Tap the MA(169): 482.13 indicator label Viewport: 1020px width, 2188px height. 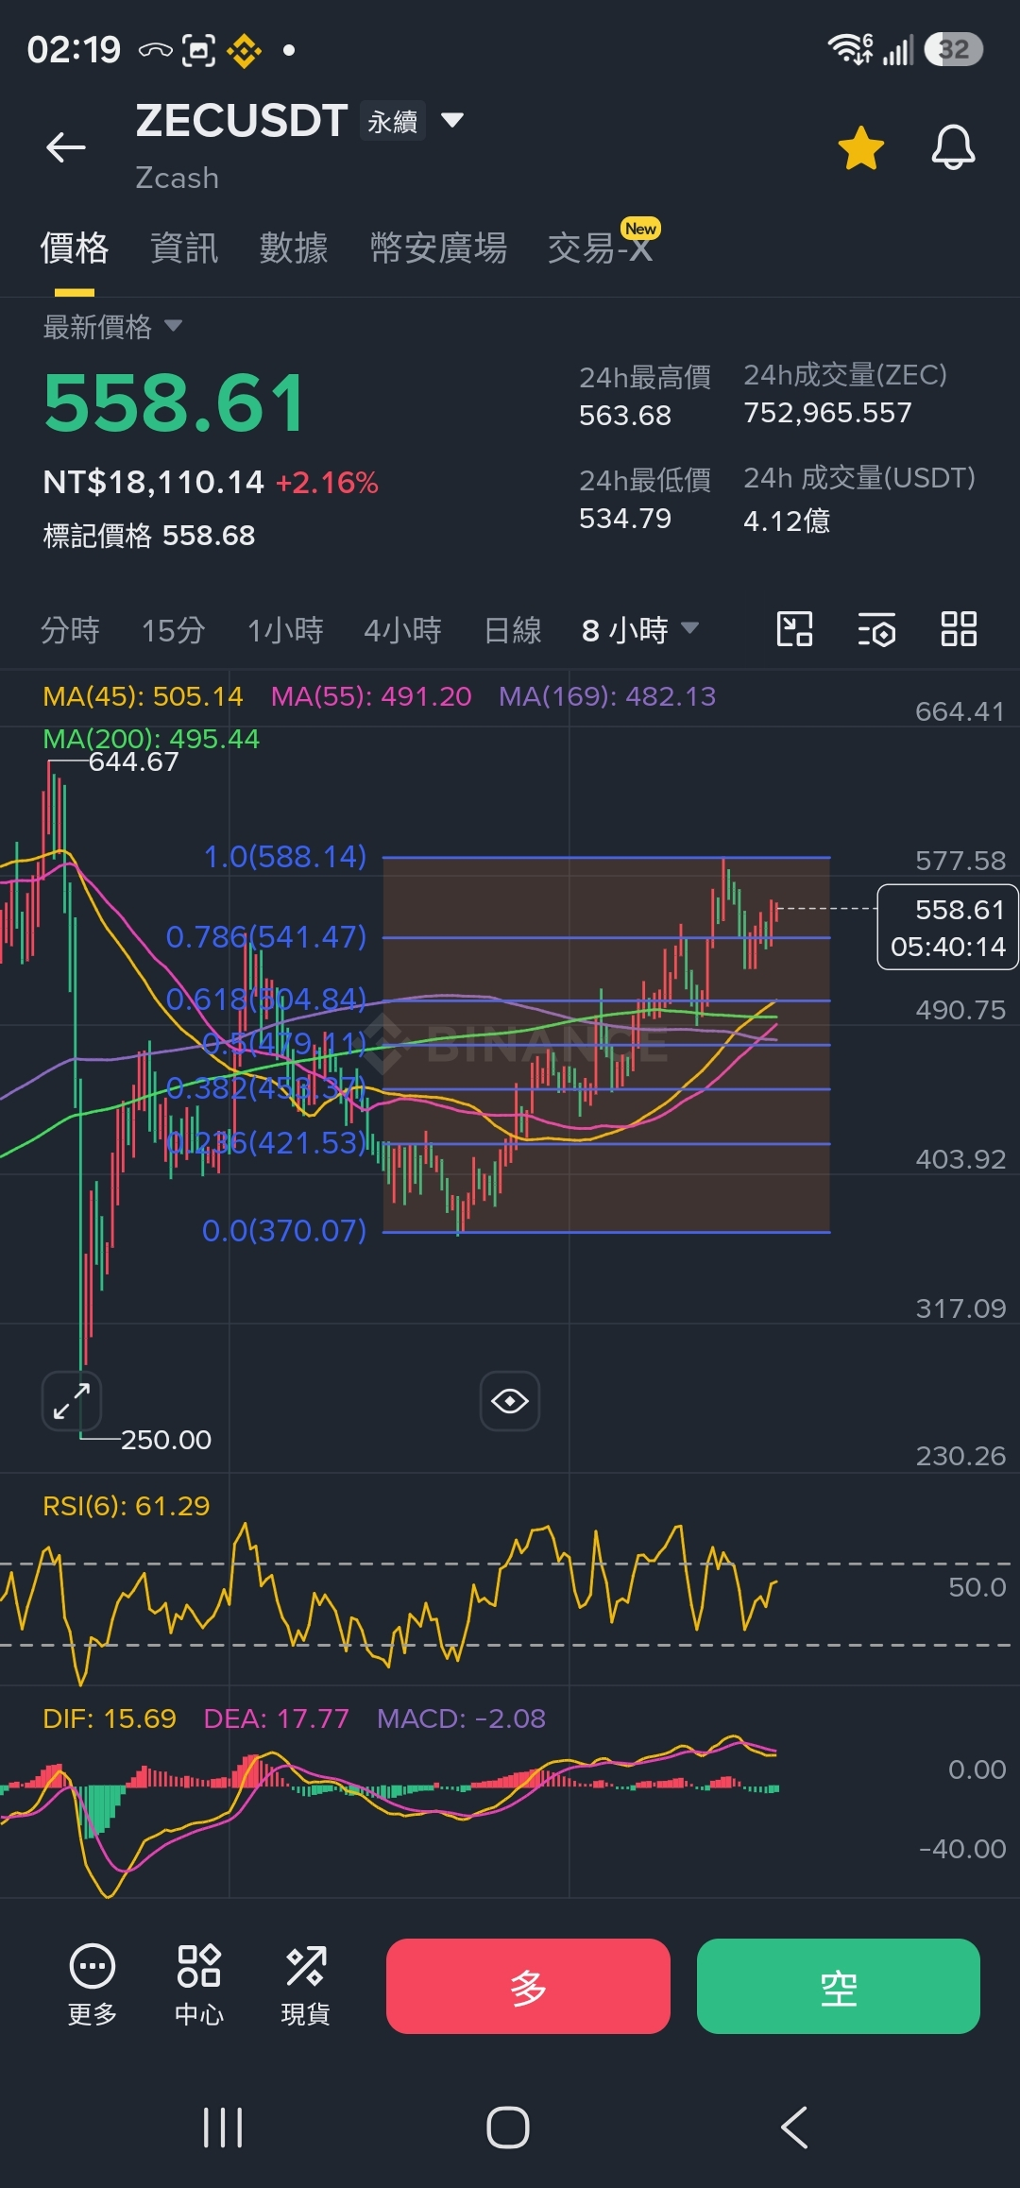click(607, 696)
